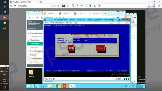
Task: Switch to the Descargas browser tab
Action: pyautogui.click(x=95, y=13)
